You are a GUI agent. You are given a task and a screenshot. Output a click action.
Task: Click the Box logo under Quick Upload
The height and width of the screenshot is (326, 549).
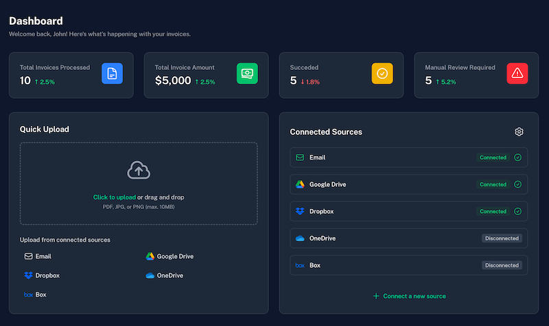28,295
